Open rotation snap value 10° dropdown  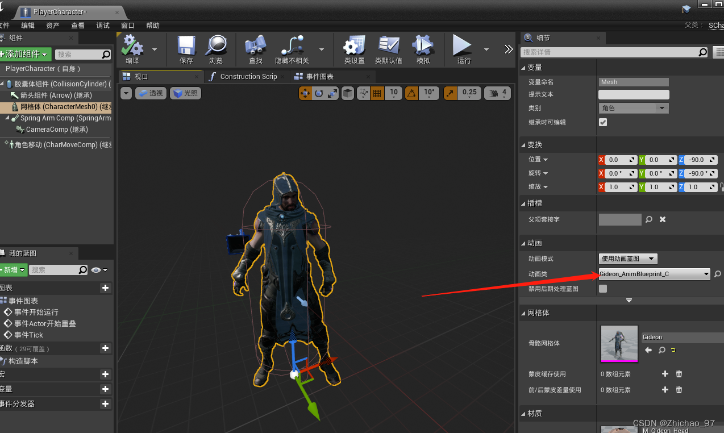click(429, 93)
